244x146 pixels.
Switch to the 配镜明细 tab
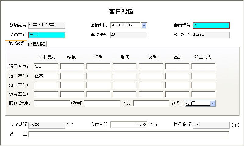click(x=37, y=44)
